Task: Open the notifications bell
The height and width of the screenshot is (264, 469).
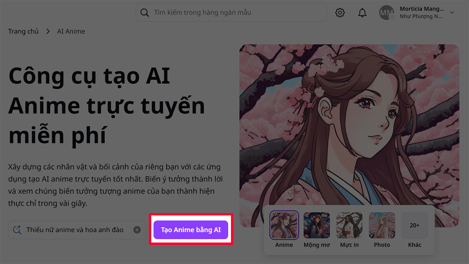Action: pos(362,13)
